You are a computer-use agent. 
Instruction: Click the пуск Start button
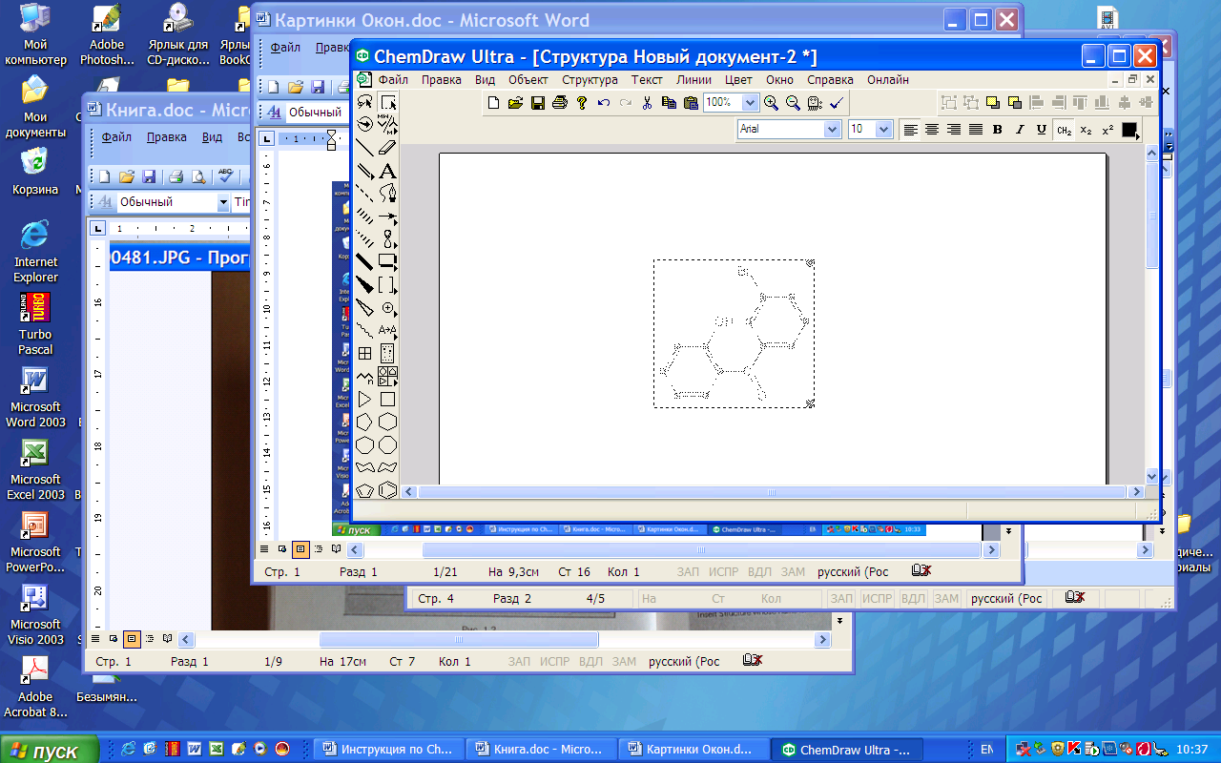point(50,751)
